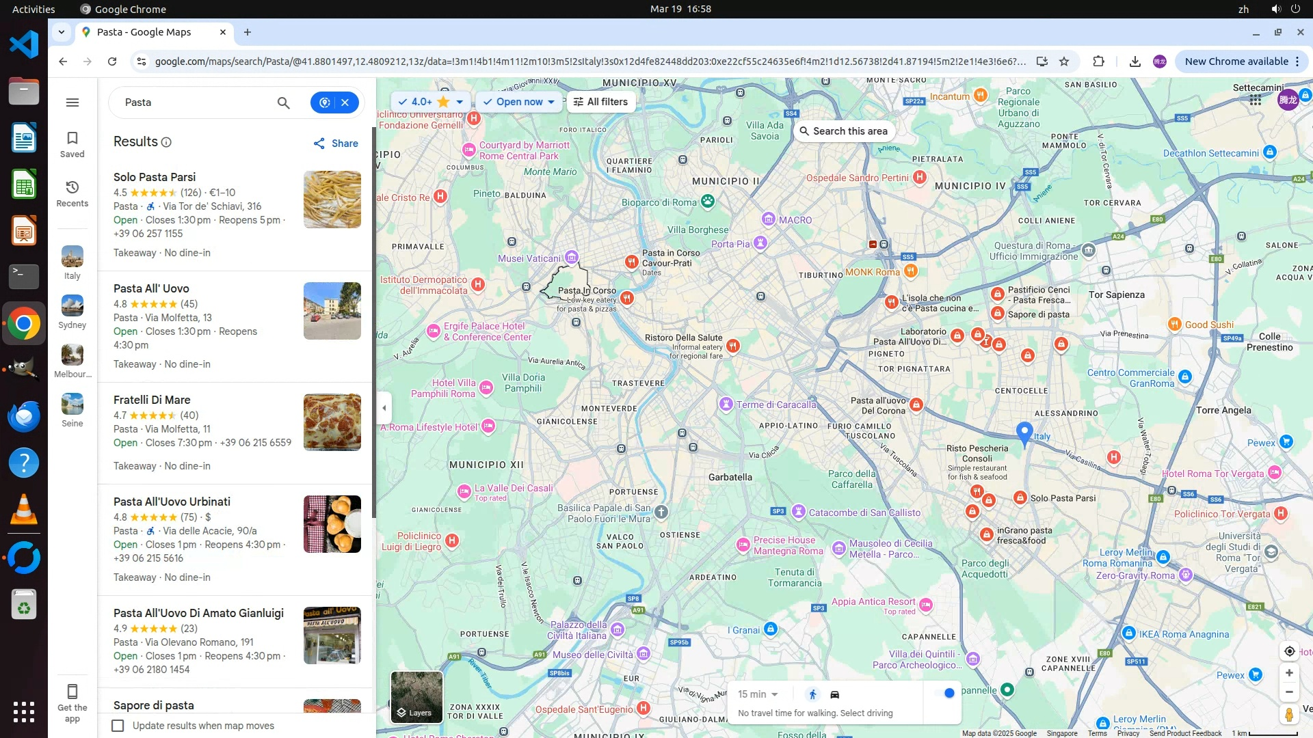Zoom in with the map plus button
1313x738 pixels.
(x=1288, y=673)
